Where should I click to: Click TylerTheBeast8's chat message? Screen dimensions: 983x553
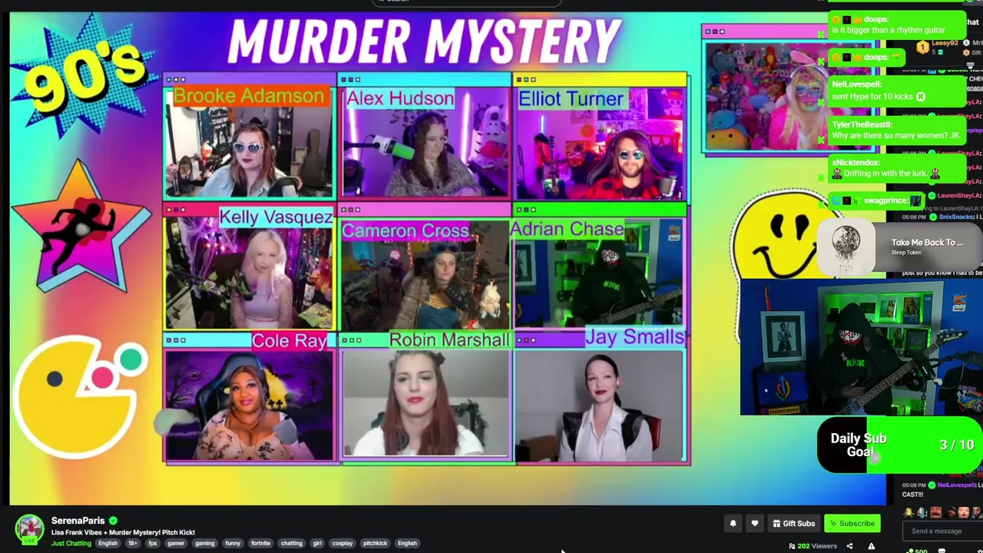pyautogui.click(x=896, y=129)
